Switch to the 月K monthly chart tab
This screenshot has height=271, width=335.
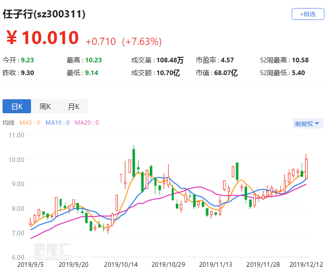[x=74, y=106]
